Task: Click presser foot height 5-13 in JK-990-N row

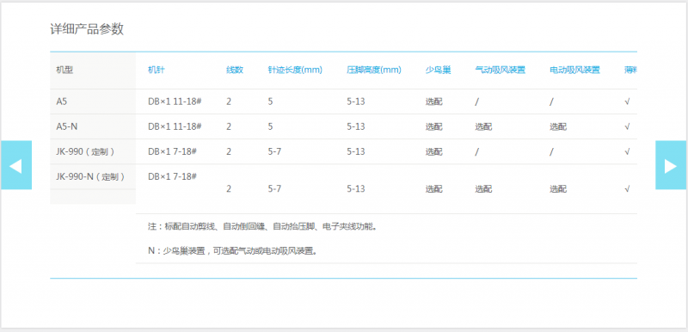Action: coord(356,189)
